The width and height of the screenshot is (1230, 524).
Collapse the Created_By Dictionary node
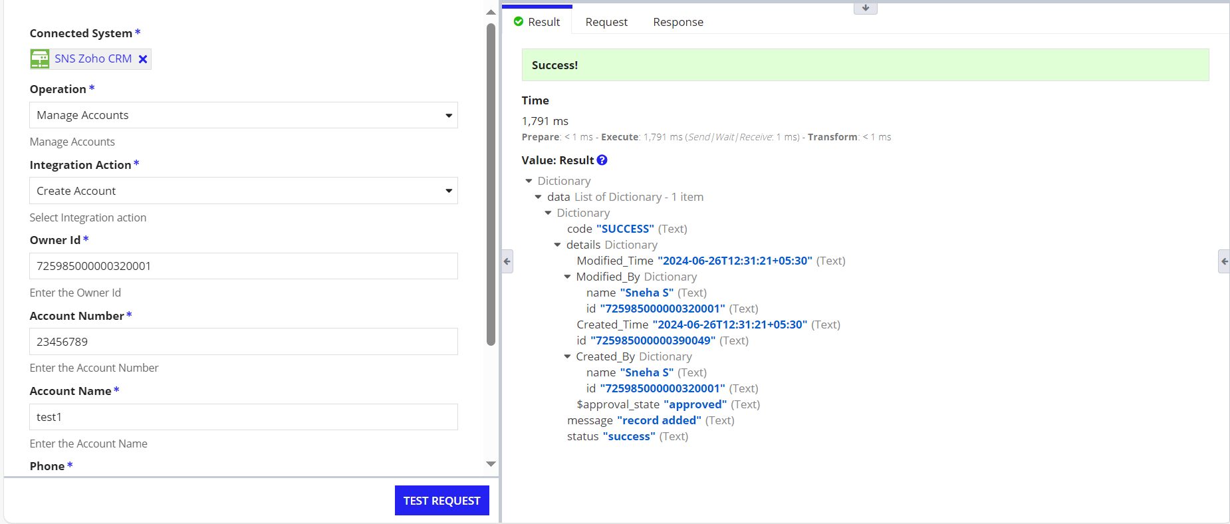click(x=567, y=356)
